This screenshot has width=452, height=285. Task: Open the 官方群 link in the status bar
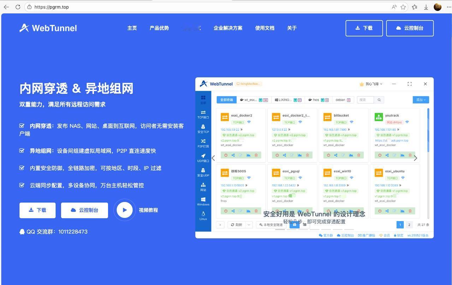[326, 235]
